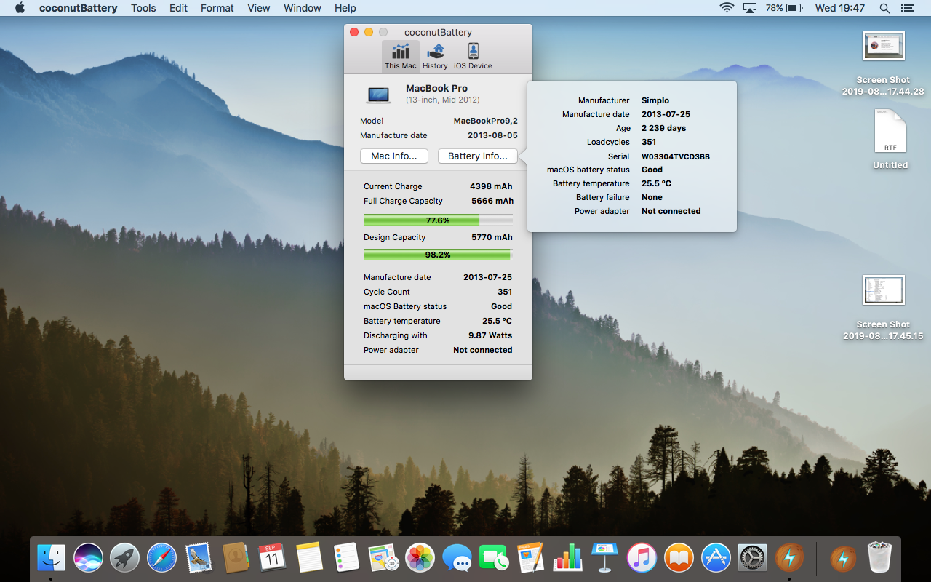Click the 77.6% charge progress bar
The width and height of the screenshot is (931, 582).
(x=438, y=220)
